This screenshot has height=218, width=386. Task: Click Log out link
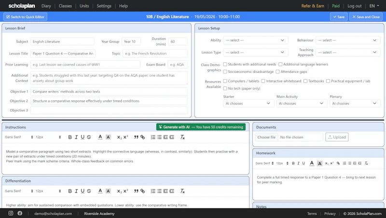pos(355,6)
